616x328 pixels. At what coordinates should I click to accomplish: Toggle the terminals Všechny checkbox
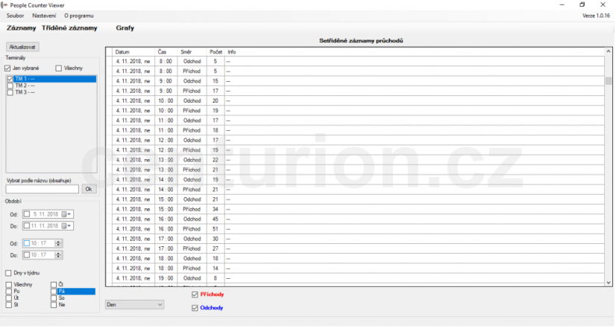coord(58,68)
